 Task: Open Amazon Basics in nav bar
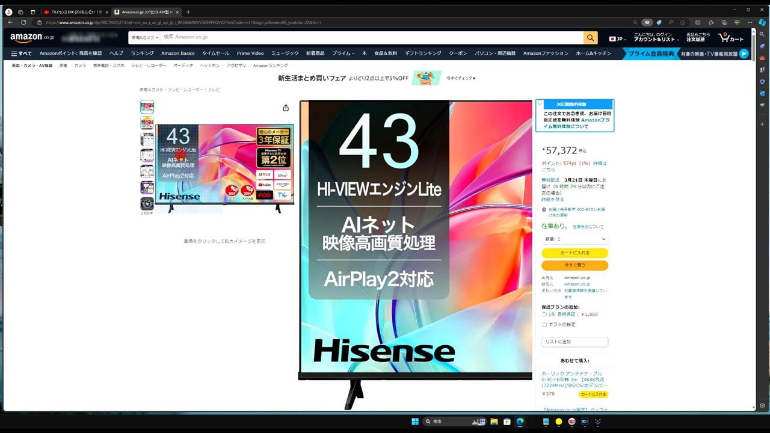point(178,54)
